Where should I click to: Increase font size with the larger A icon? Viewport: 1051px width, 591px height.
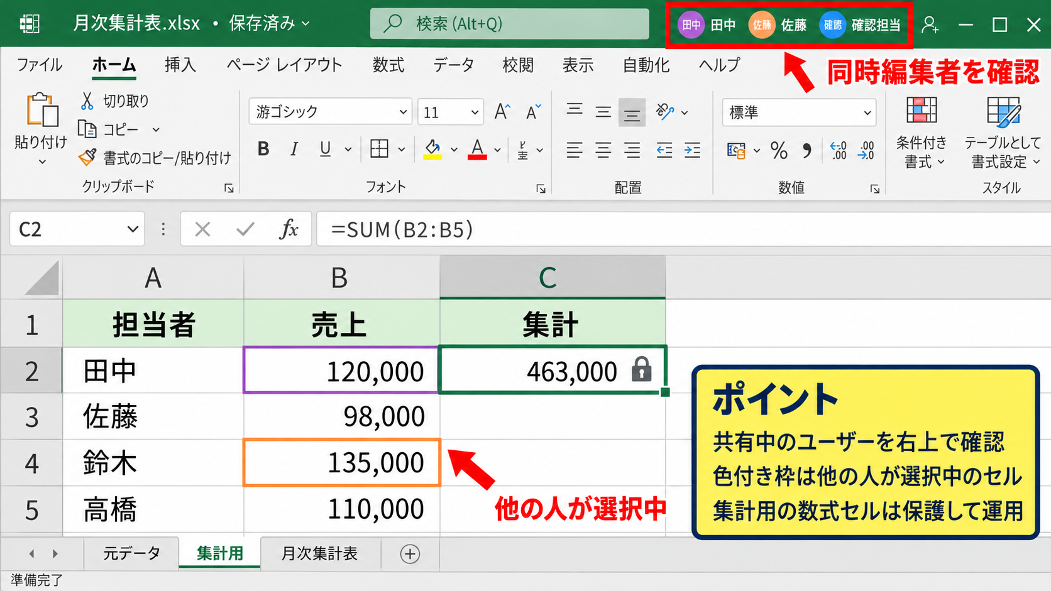[502, 112]
